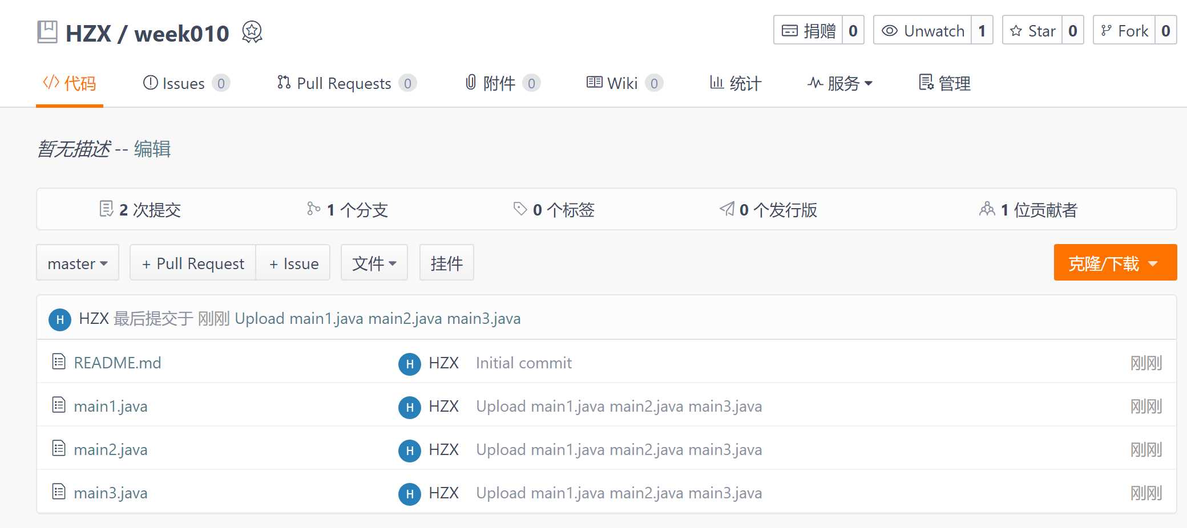Click 刚刚 timestamp in README.md row

[x=1146, y=363]
